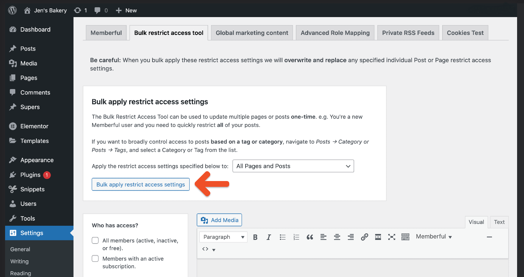Image resolution: width=524 pixels, height=277 pixels.
Task: Open the All Pages and Posts dropdown
Action: [293, 166]
